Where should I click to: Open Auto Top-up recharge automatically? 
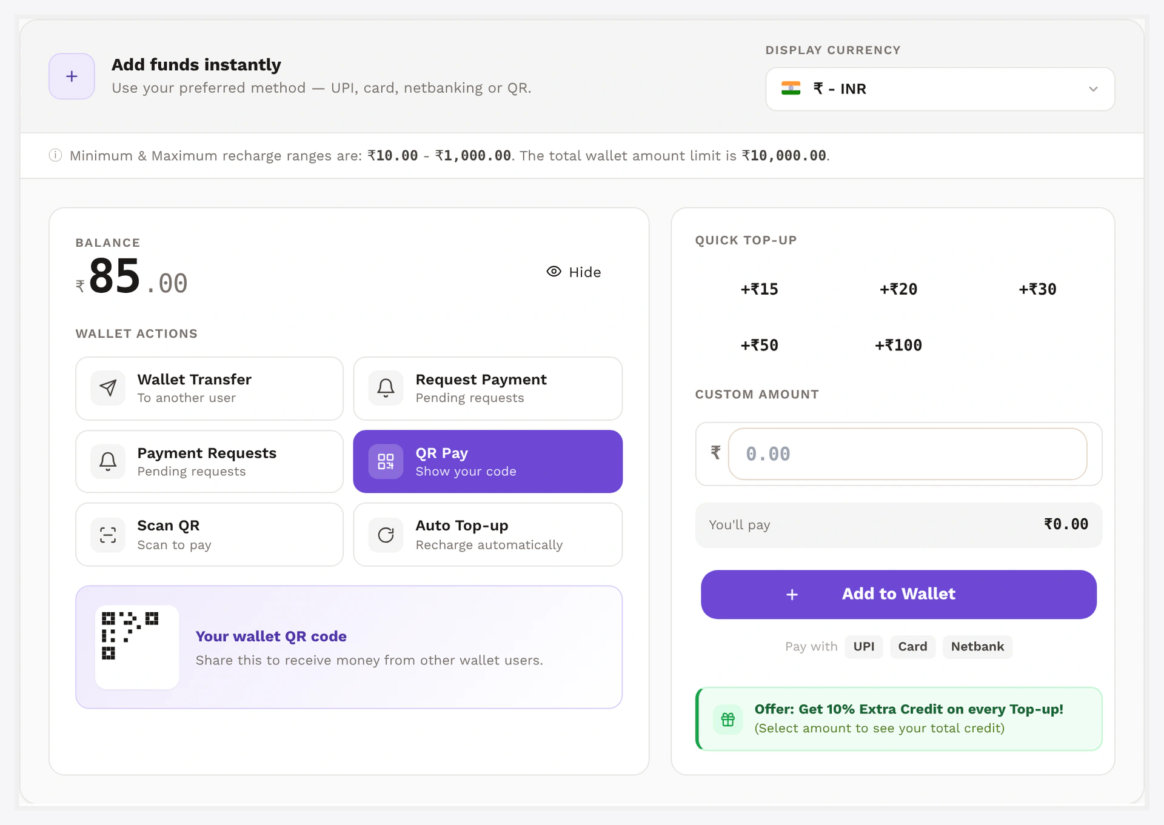point(487,535)
